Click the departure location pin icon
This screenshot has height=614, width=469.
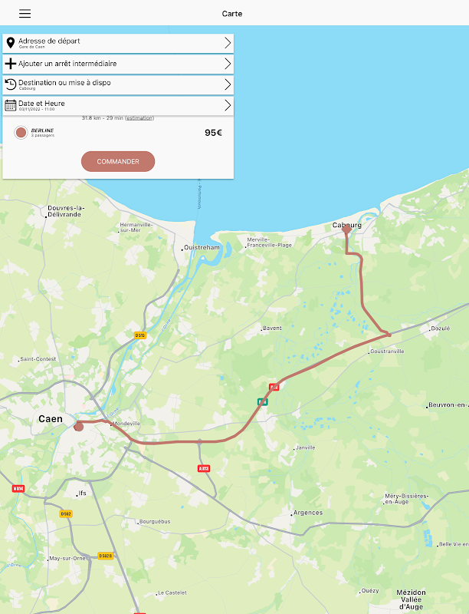click(x=11, y=43)
